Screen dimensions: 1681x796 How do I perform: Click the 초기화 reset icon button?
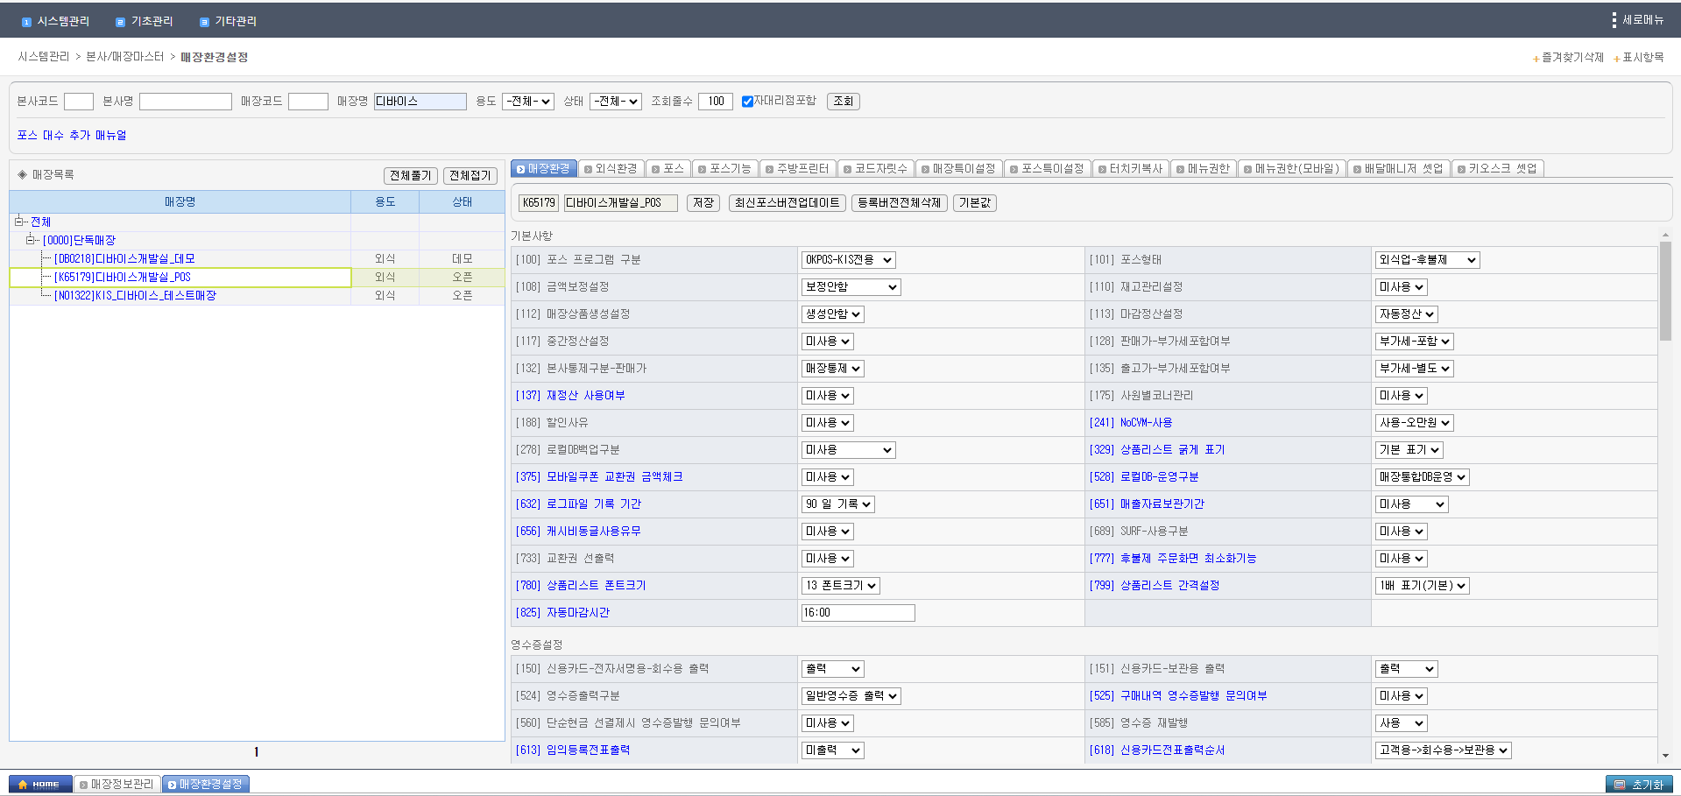[x=1638, y=785]
